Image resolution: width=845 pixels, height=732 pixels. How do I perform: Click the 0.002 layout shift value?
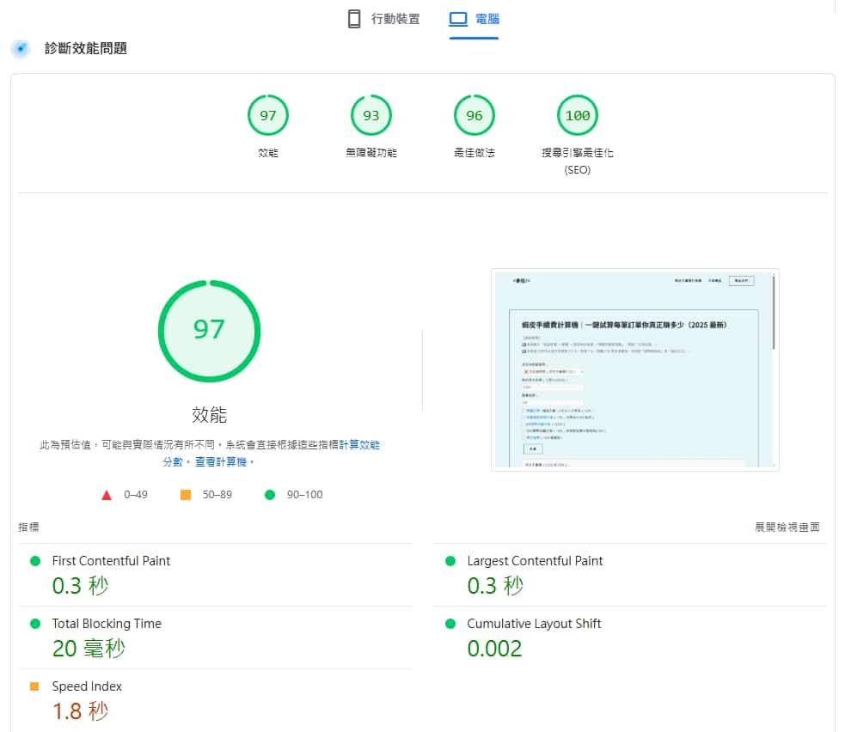tap(495, 649)
